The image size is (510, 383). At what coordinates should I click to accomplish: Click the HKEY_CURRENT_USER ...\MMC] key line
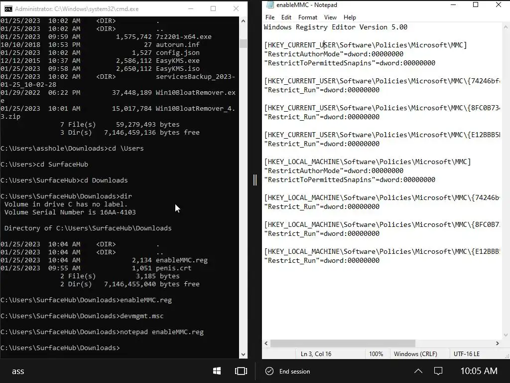(x=366, y=45)
